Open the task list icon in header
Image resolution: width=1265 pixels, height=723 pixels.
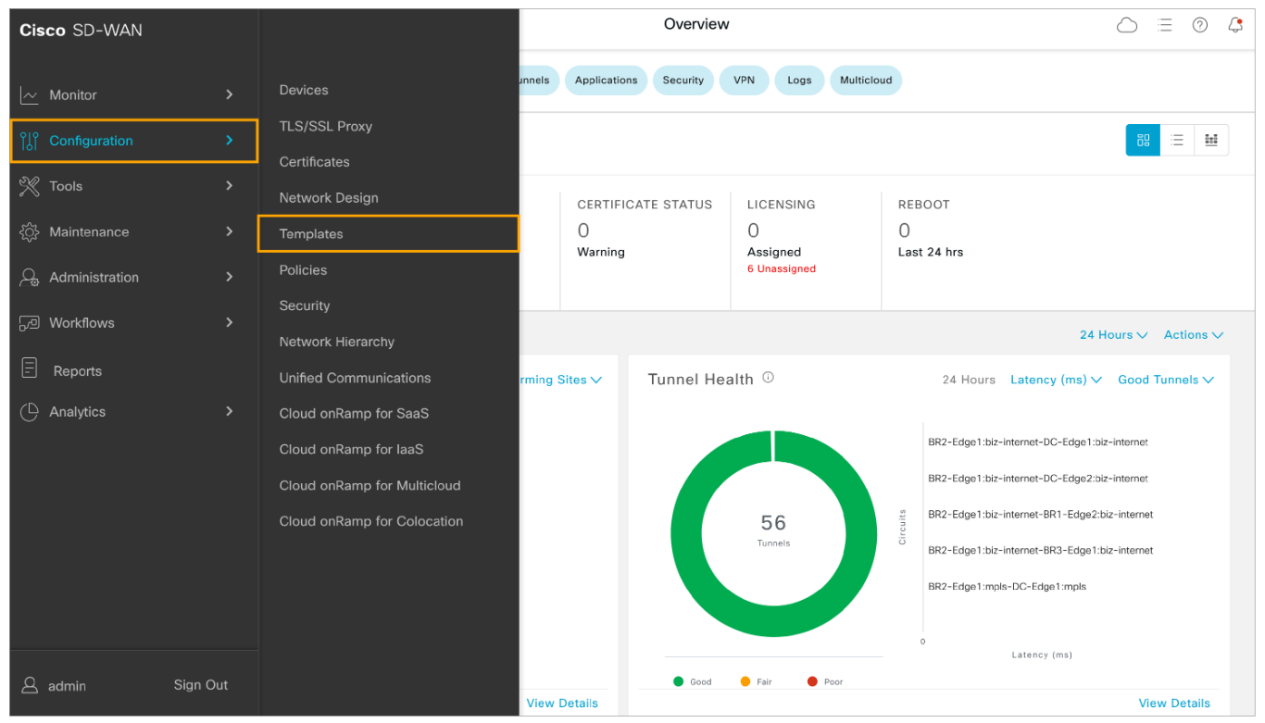click(x=1165, y=26)
